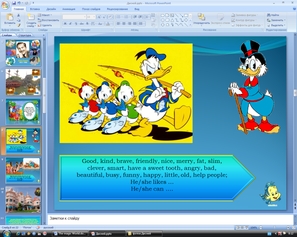This screenshot has width=297, height=237.
Task: Decrease the font size
Action: coord(104,17)
